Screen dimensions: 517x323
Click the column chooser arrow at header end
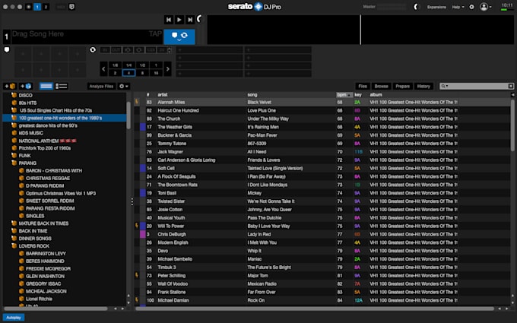(512, 95)
